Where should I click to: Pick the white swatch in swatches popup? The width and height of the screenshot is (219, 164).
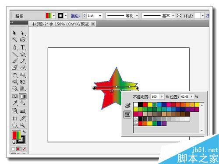(x=136, y=104)
